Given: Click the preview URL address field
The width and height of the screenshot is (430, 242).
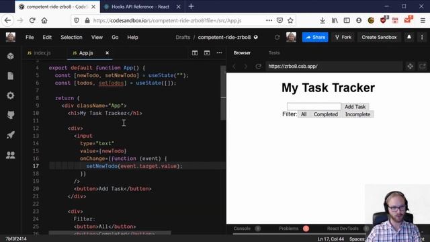Looking at the screenshot, I should click(333, 66).
